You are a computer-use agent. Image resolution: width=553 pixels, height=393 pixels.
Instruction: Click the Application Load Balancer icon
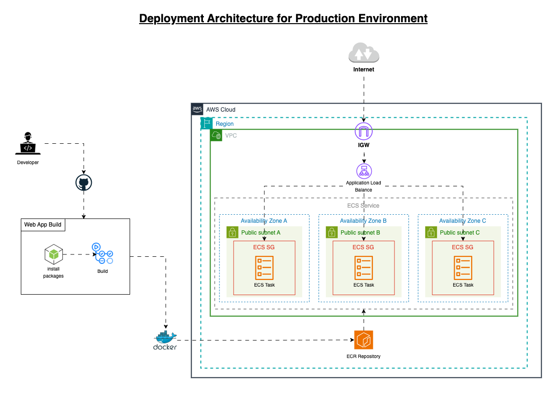coord(364,171)
